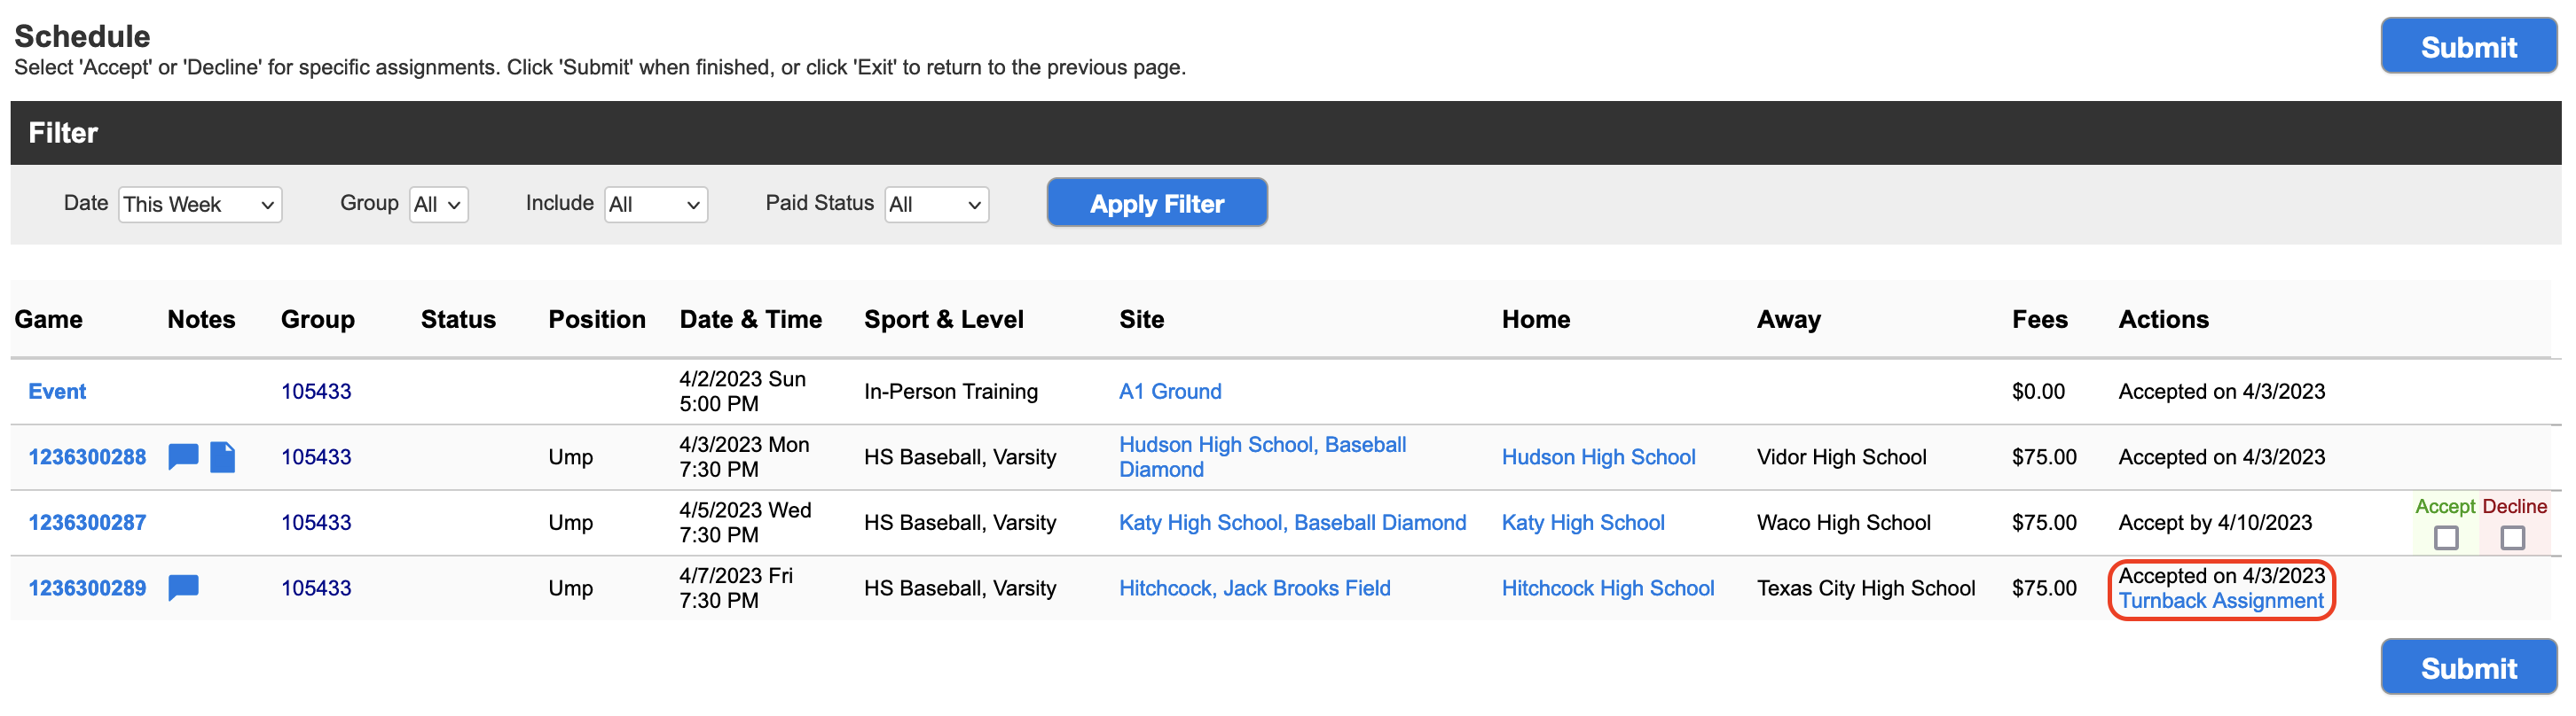The width and height of the screenshot is (2576, 716).
Task: Click the Turnback Assignment link
Action: 2221,601
